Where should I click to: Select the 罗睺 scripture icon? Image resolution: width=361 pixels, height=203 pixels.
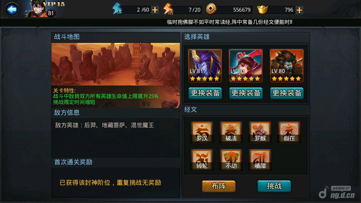pyautogui.click(x=260, y=132)
